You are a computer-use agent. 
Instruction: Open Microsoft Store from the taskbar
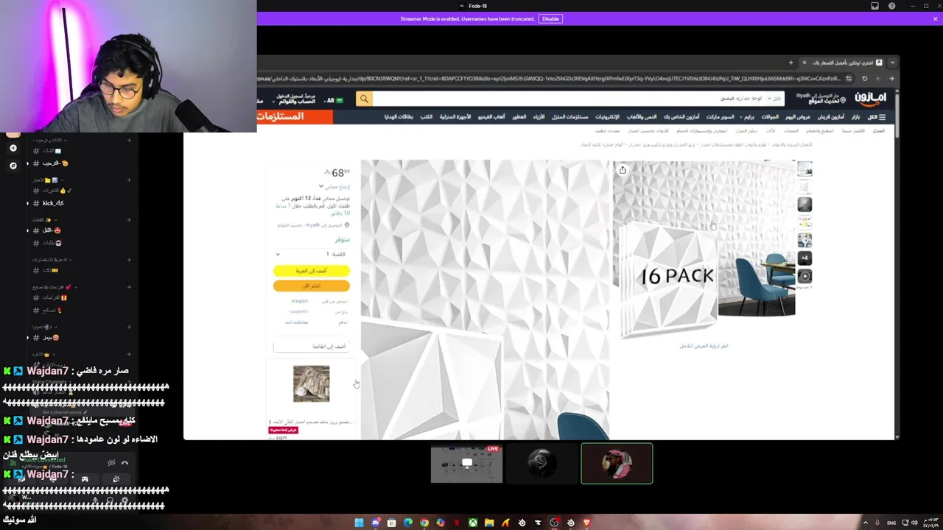tap(391, 523)
